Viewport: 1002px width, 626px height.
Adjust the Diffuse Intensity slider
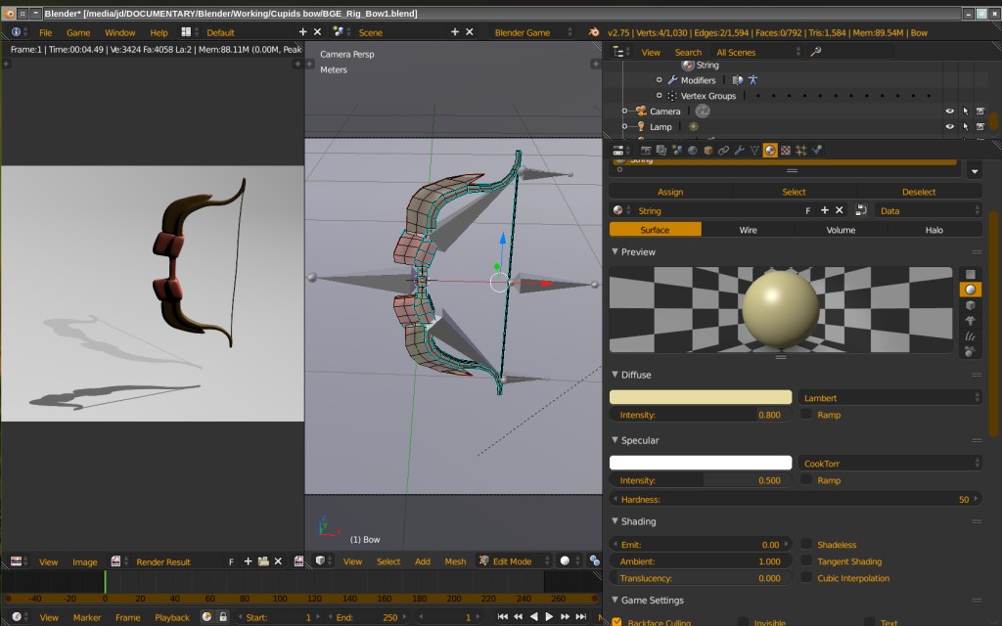(699, 414)
